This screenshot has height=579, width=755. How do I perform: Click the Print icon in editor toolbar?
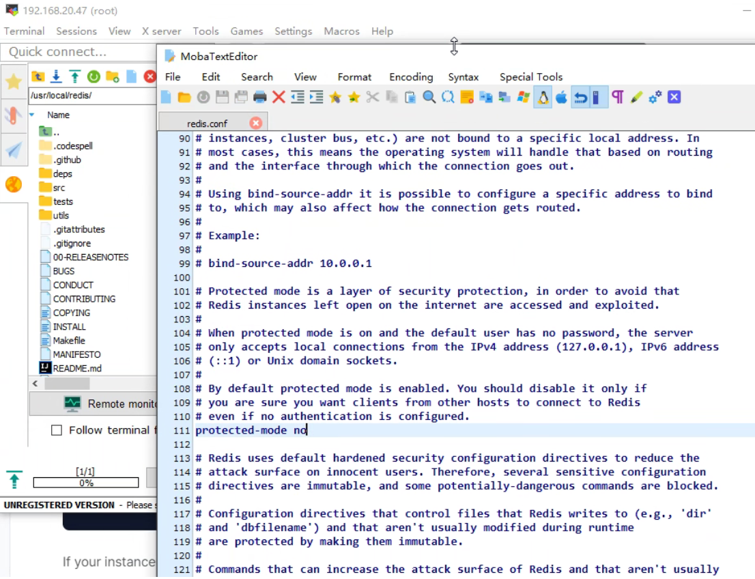259,98
